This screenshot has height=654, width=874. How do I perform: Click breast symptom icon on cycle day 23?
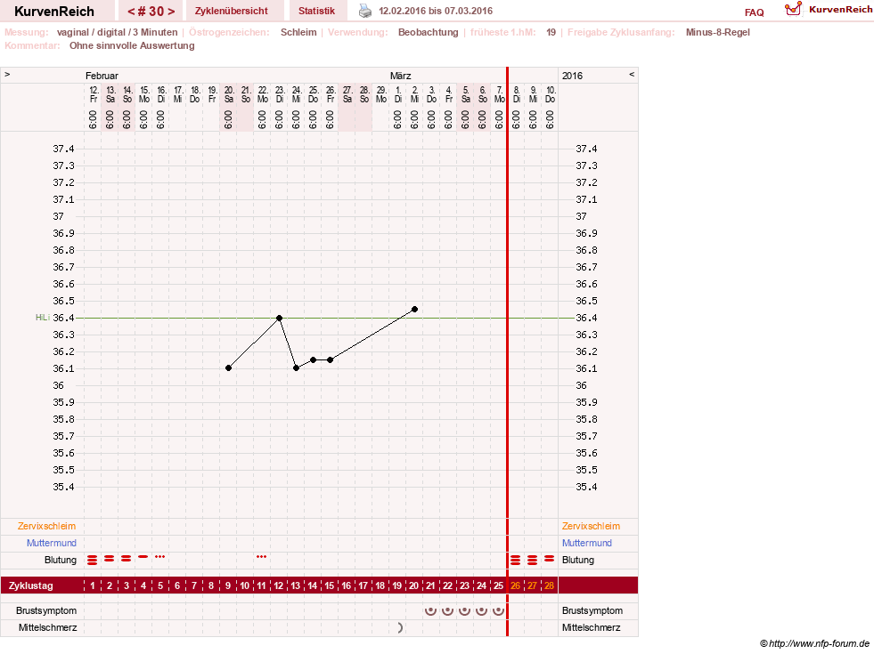click(464, 610)
